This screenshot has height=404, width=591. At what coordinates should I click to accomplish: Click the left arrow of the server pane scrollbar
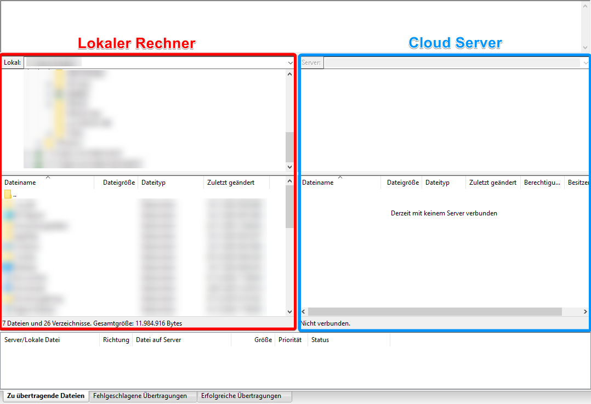303,311
